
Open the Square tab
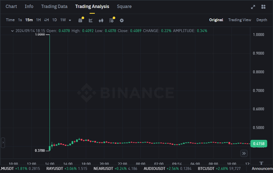coord(124,6)
